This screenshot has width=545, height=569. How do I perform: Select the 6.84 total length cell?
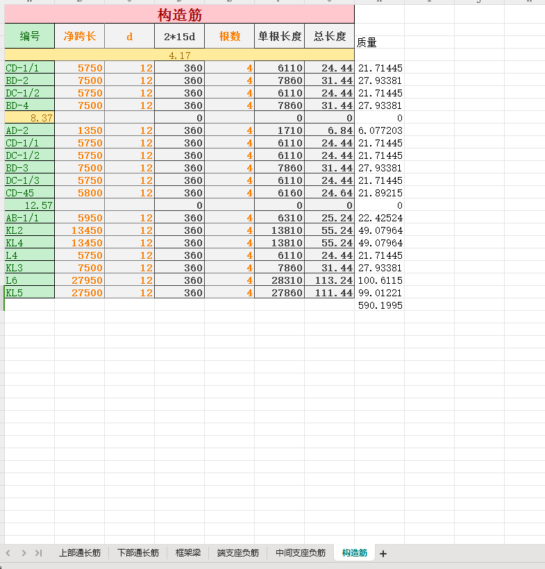pos(330,130)
